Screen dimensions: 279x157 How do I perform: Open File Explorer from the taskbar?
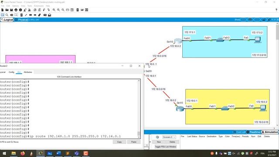tap(14, 153)
